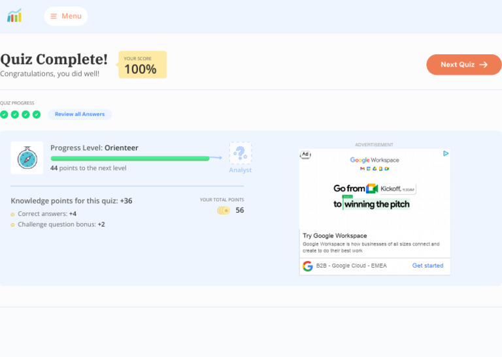The width and height of the screenshot is (502, 357).
Task: Click the Google Workspace app icons row
Action: (x=375, y=169)
